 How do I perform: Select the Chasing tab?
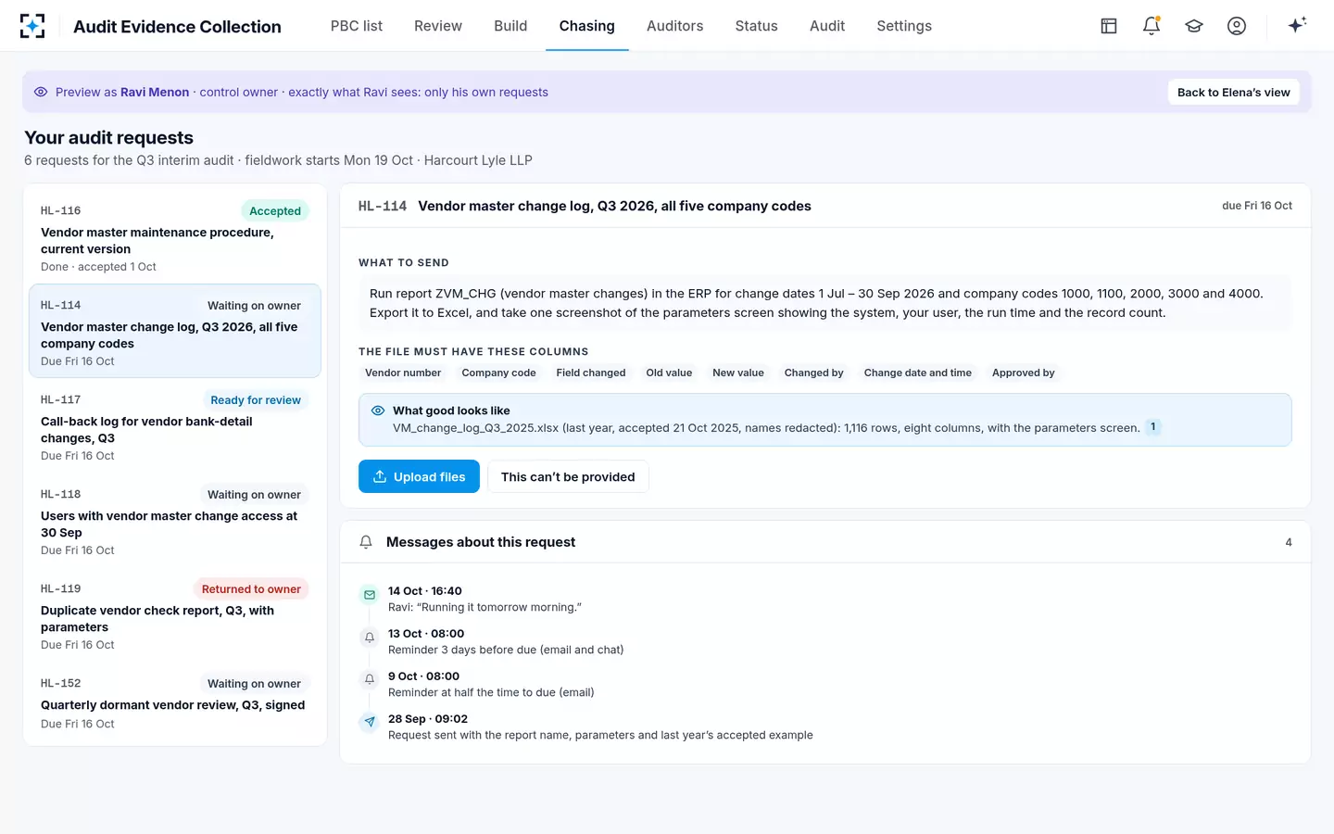[587, 26]
